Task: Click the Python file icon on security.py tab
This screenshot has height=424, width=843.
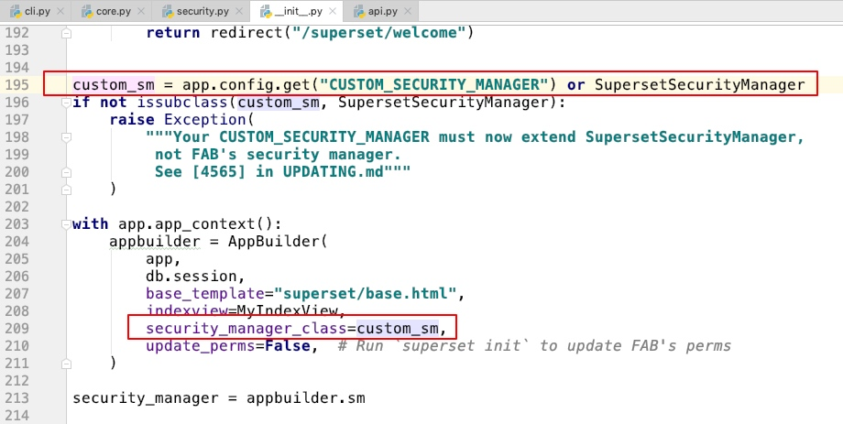Action: (x=168, y=11)
